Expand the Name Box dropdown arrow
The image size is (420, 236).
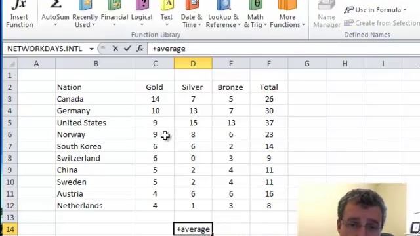click(91, 49)
